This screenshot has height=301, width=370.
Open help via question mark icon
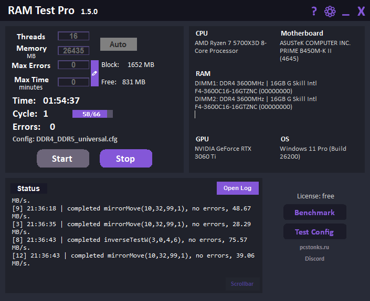[314, 11]
